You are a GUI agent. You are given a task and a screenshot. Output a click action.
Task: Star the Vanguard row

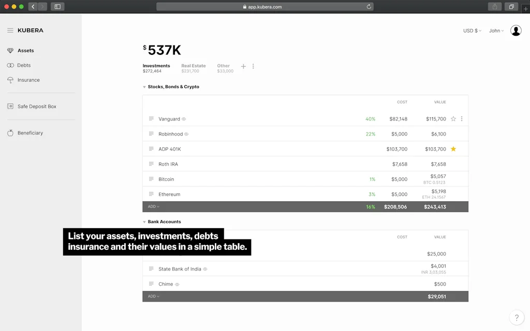click(453, 119)
